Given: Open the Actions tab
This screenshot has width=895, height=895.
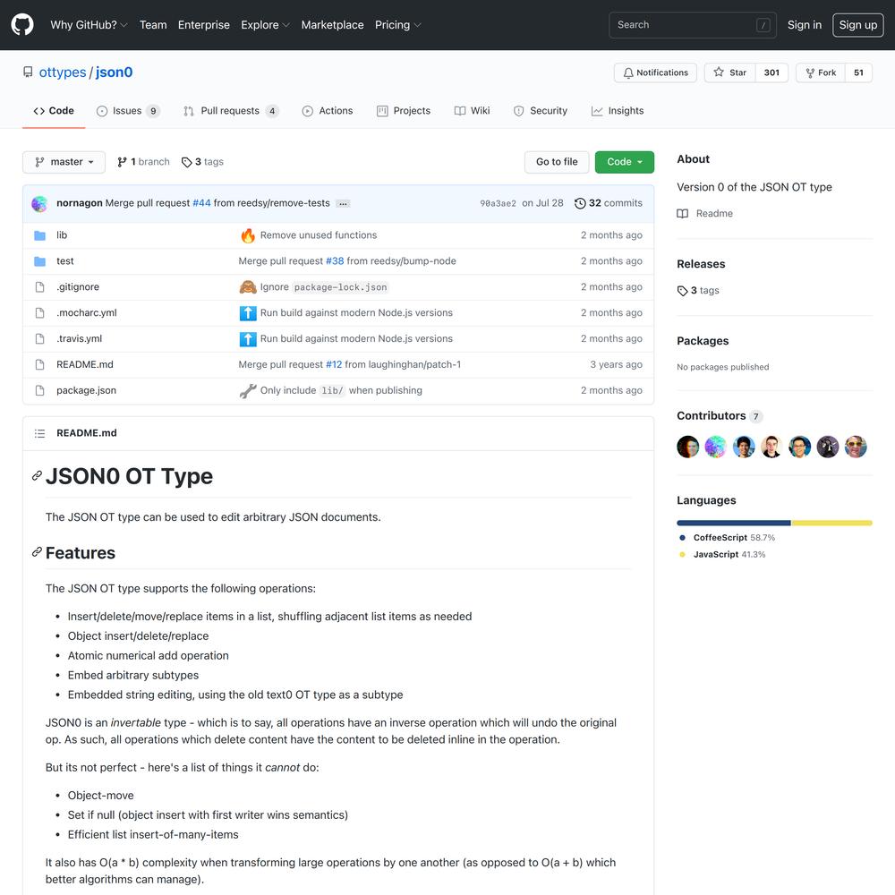Looking at the screenshot, I should click(x=328, y=111).
